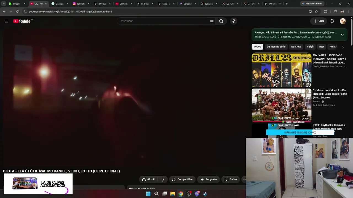353x198 pixels.
Task: Start voice search with the microphone
Action: click(x=234, y=21)
